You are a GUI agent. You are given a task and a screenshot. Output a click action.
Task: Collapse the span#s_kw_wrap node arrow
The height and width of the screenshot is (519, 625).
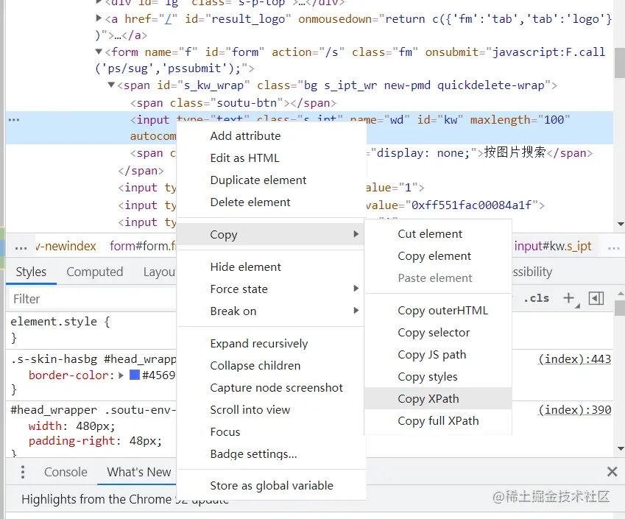click(x=111, y=85)
